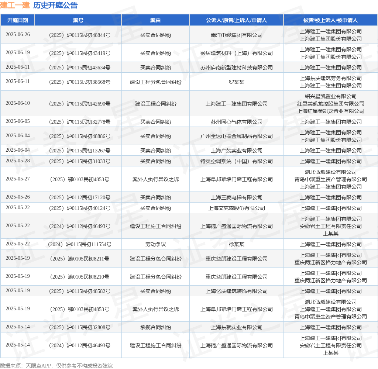
Task: Select case number (2025)沪0115民初13267号
Action: pos(80,151)
